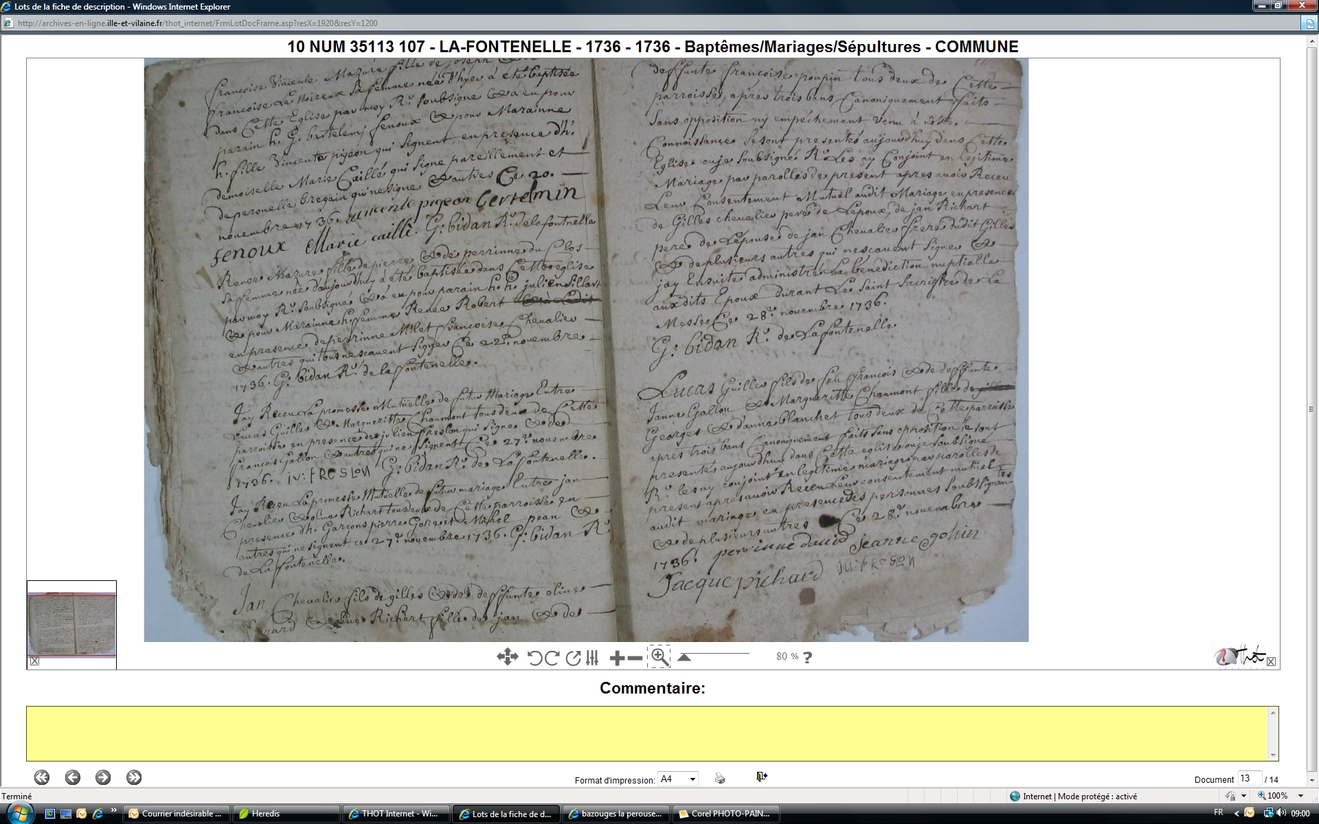Rotate the document image clockwise
Screen dimensions: 1319x824
pyautogui.click(x=552, y=658)
